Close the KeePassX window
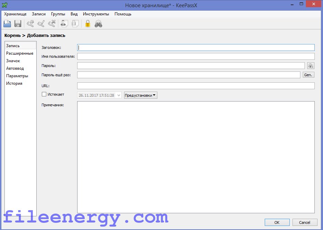 (x=314, y=4)
